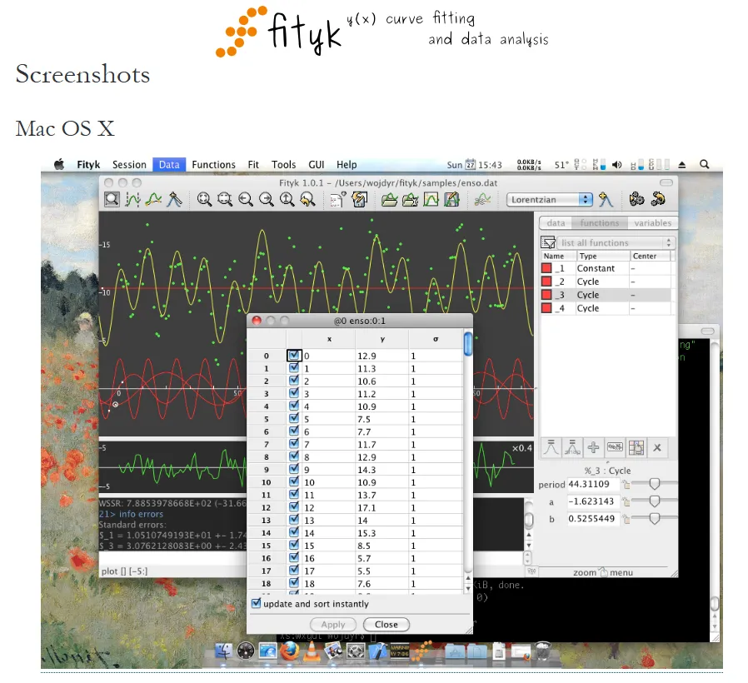
Task: Click the run fit gears icon
Action: click(x=636, y=199)
